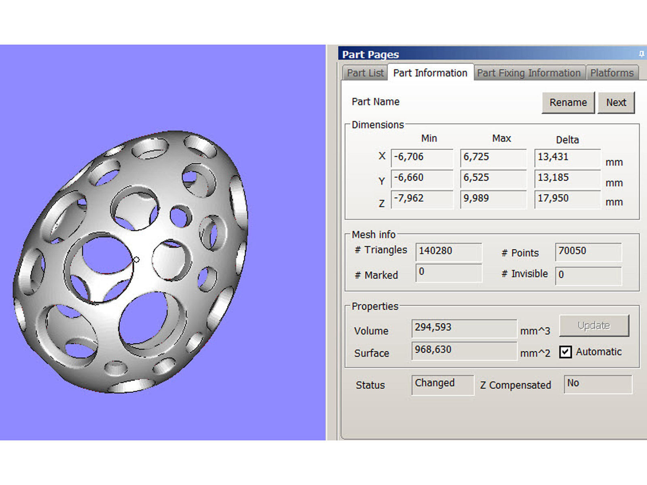
Task: Click the Points count field
Action: pyautogui.click(x=588, y=251)
